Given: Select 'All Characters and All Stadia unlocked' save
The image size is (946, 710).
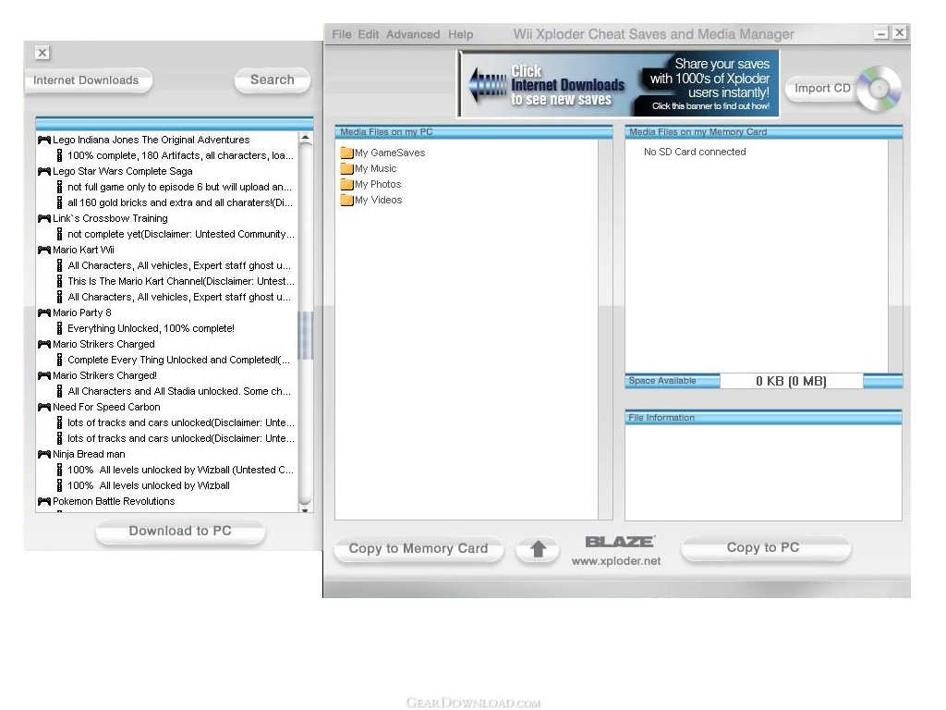Looking at the screenshot, I should [x=179, y=391].
